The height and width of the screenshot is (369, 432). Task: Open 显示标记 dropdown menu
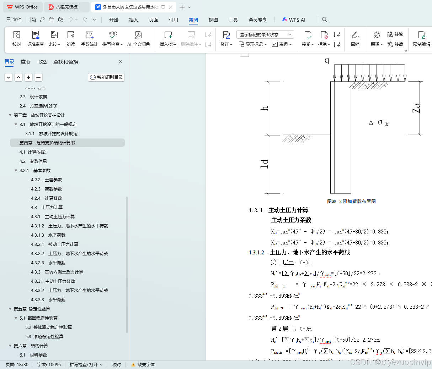[252, 44]
